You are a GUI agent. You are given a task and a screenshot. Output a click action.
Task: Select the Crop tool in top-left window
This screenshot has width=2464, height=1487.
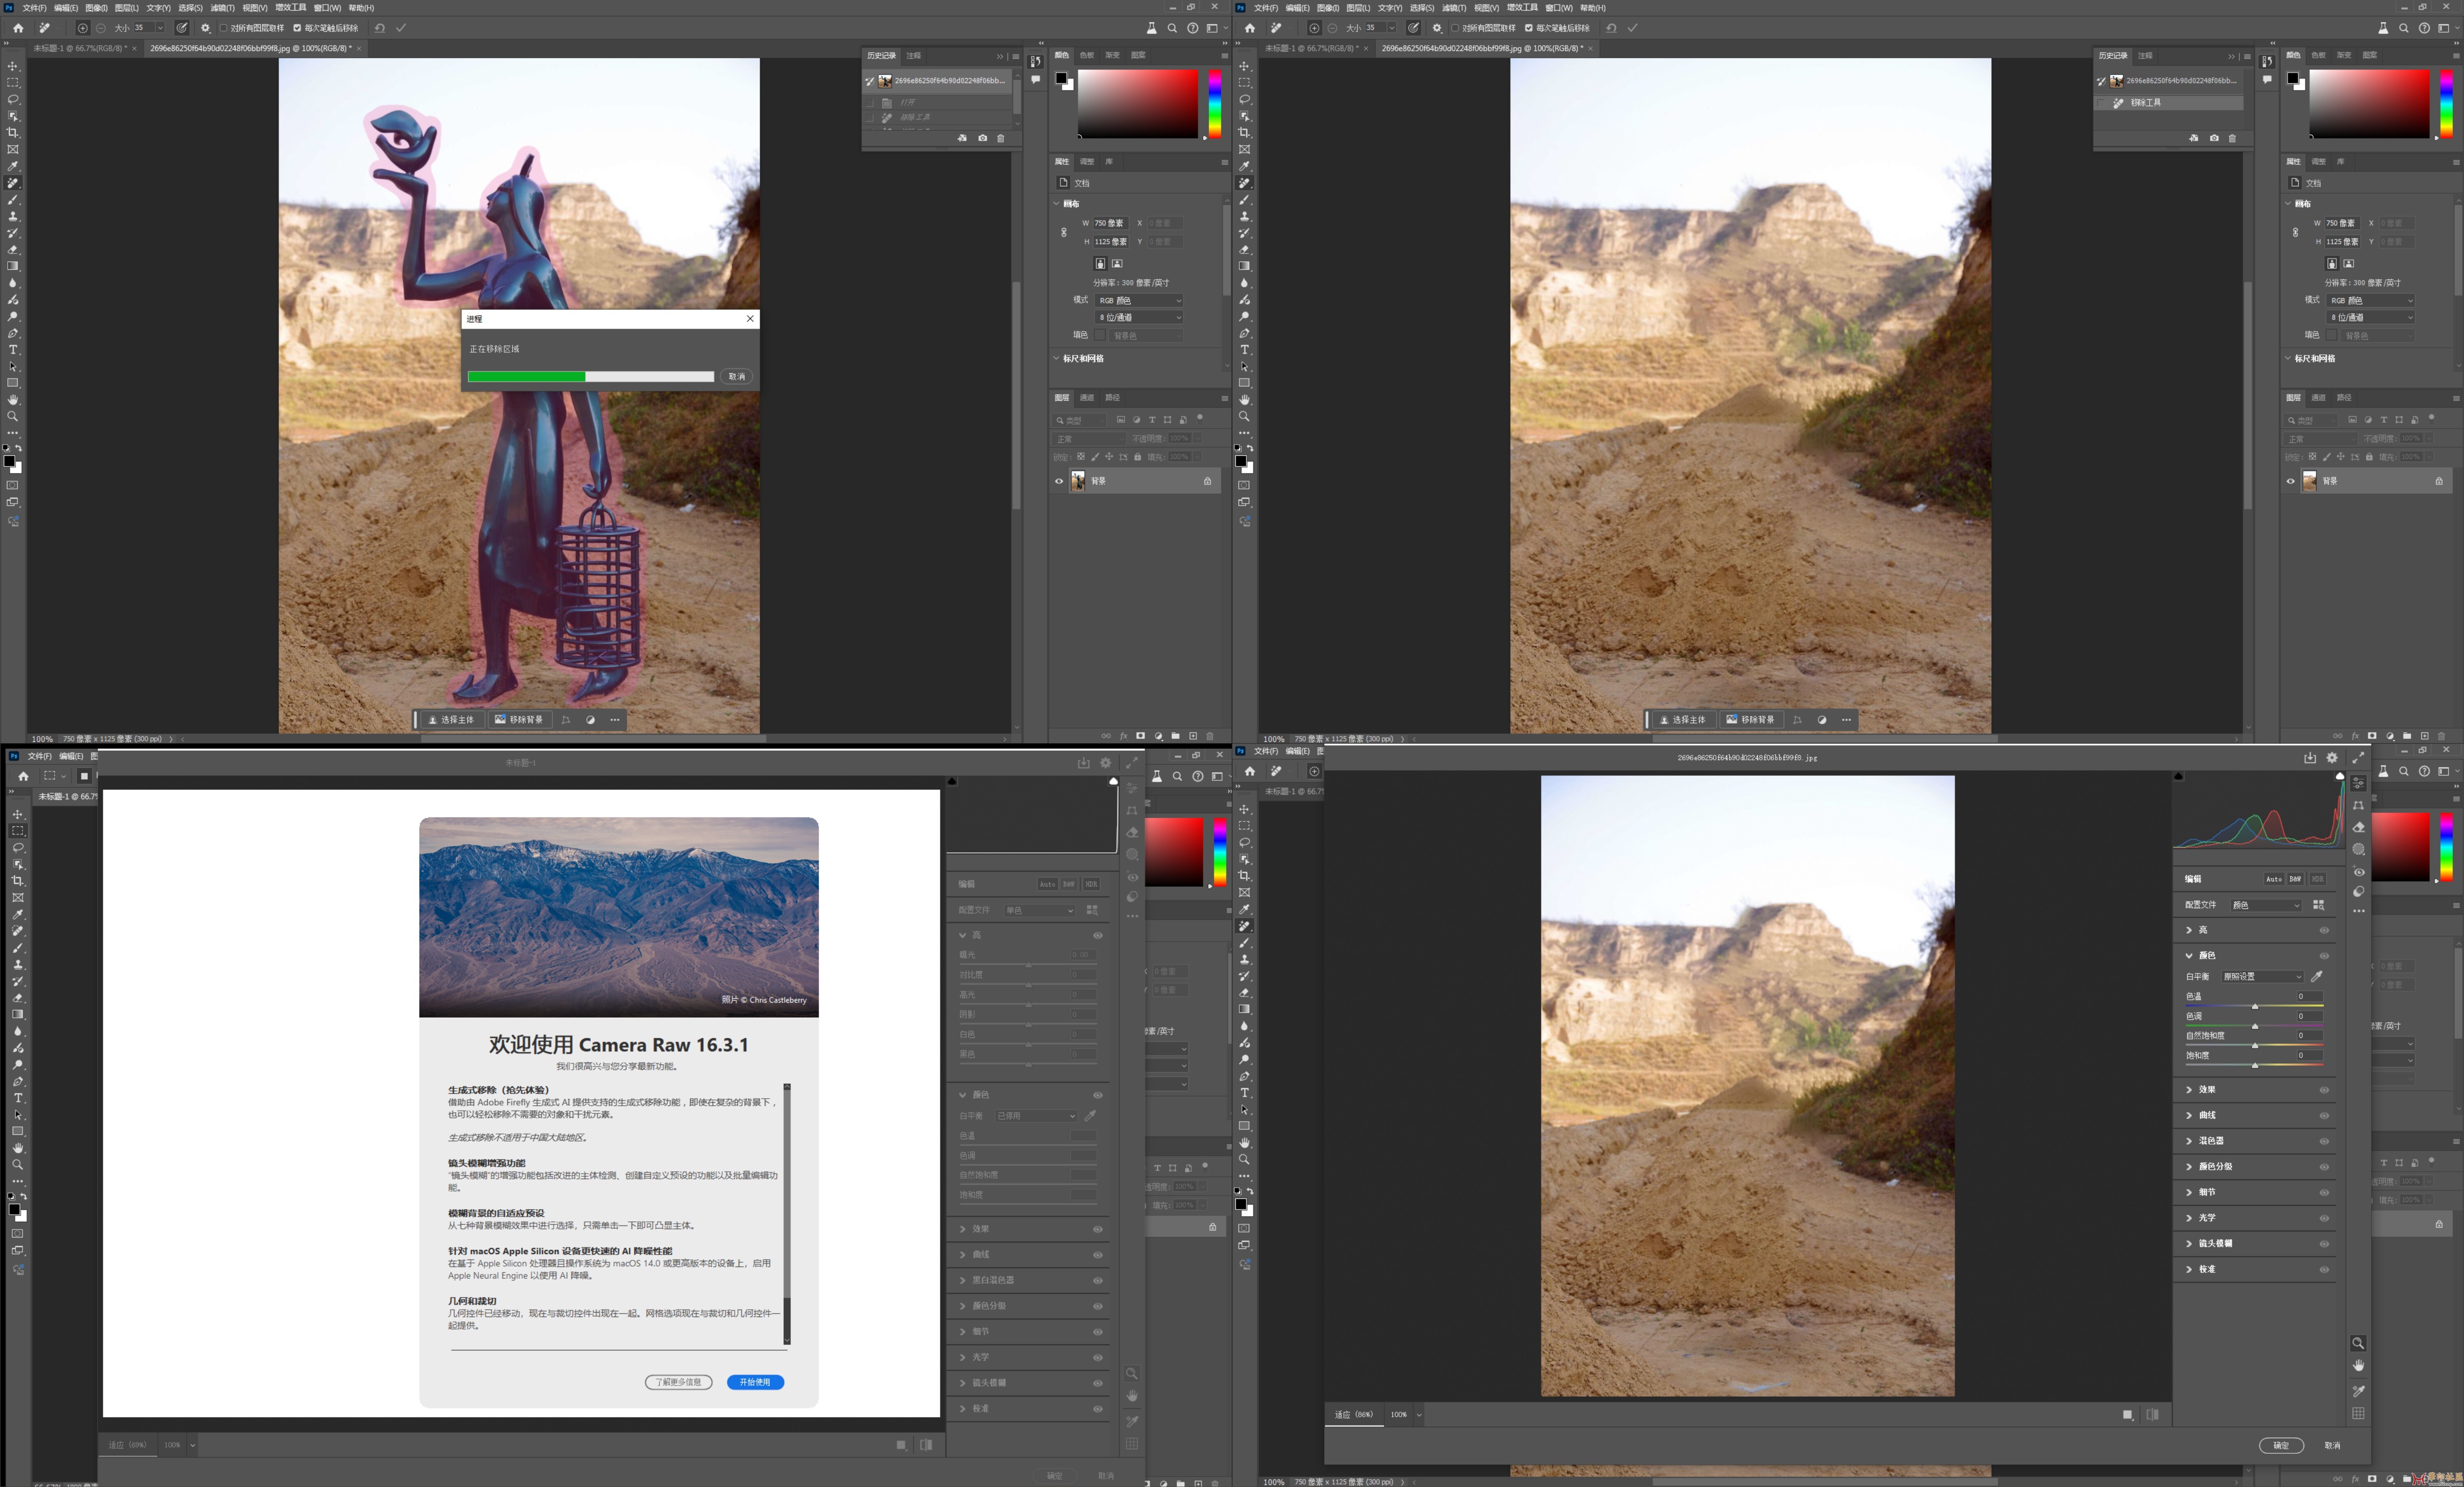click(x=13, y=132)
